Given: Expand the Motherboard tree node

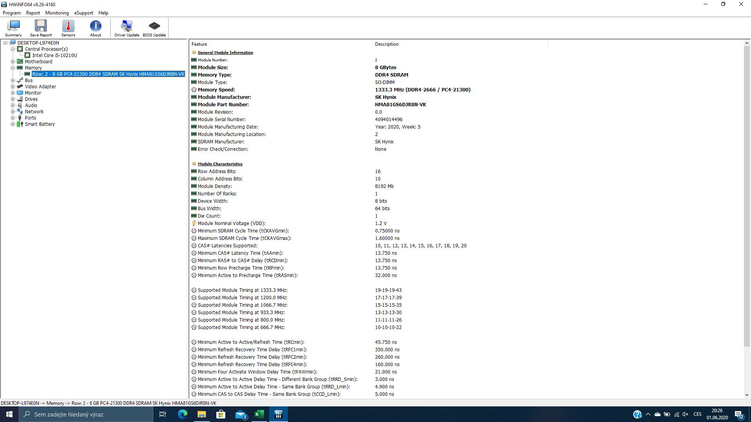Looking at the screenshot, I should click(13, 62).
